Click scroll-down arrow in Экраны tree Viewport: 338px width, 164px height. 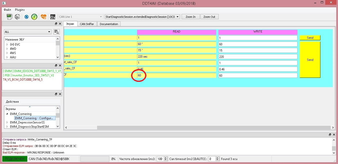(58, 127)
